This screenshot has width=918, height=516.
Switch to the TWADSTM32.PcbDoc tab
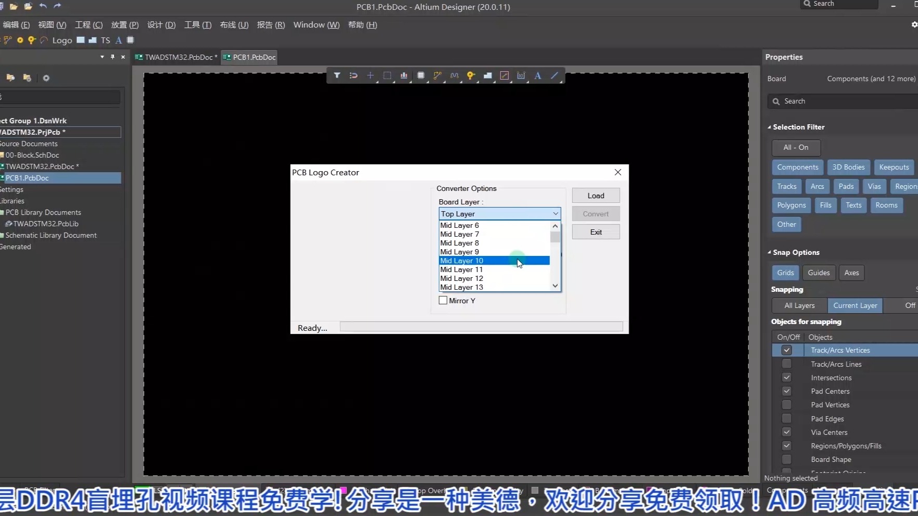click(x=177, y=57)
